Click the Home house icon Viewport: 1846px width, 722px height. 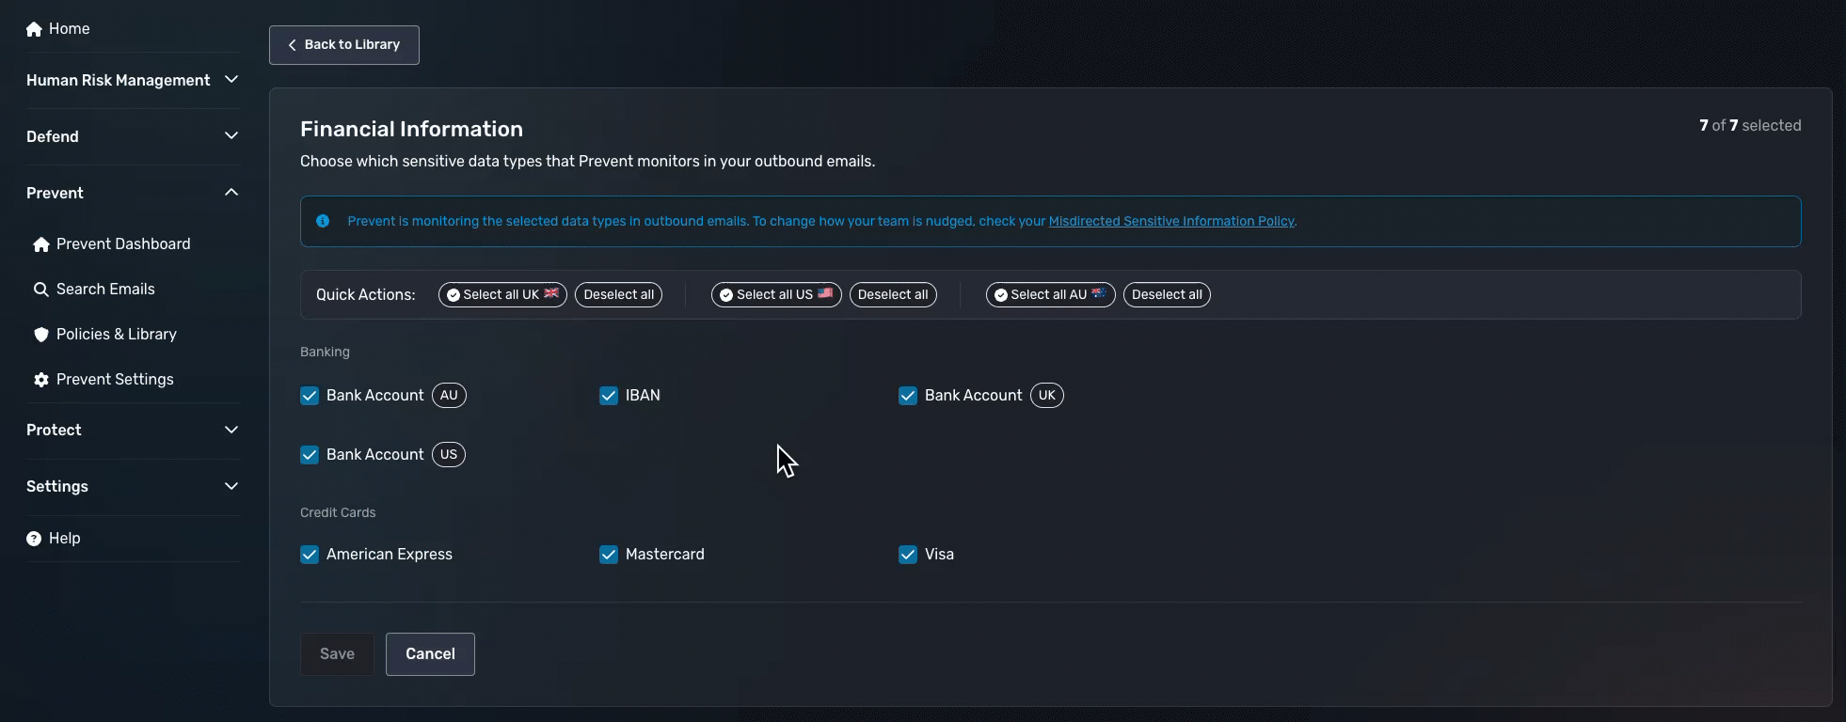click(34, 29)
